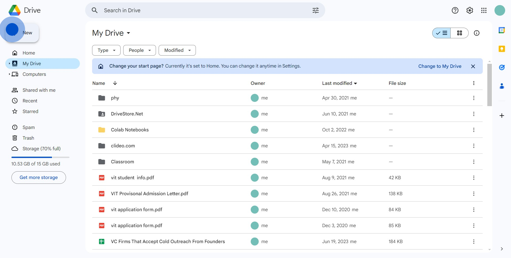Open the People filter dropdown

(139, 50)
